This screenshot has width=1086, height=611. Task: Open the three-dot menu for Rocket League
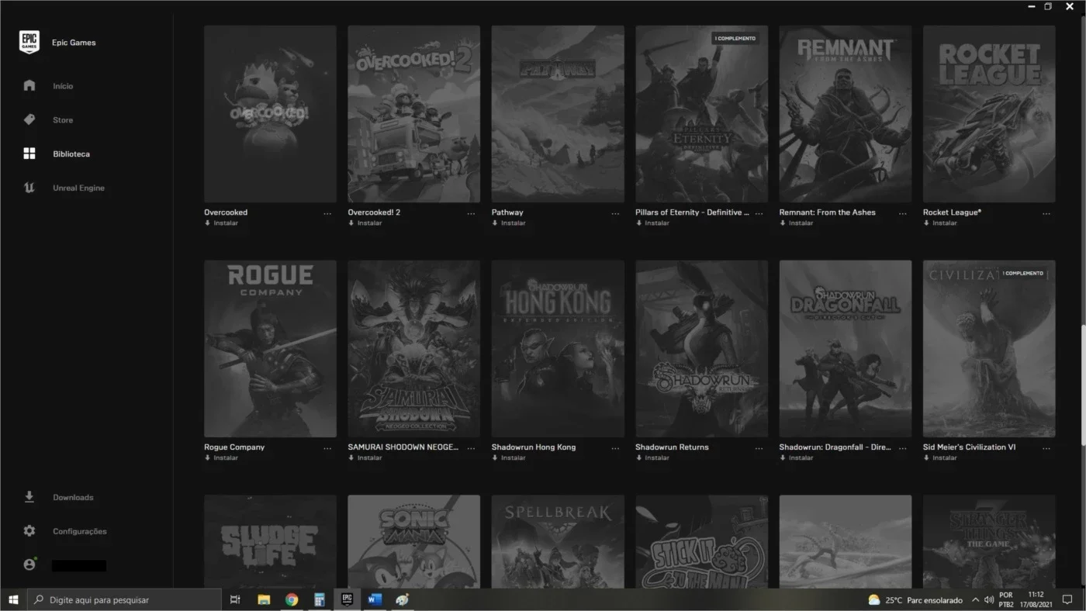click(1046, 214)
